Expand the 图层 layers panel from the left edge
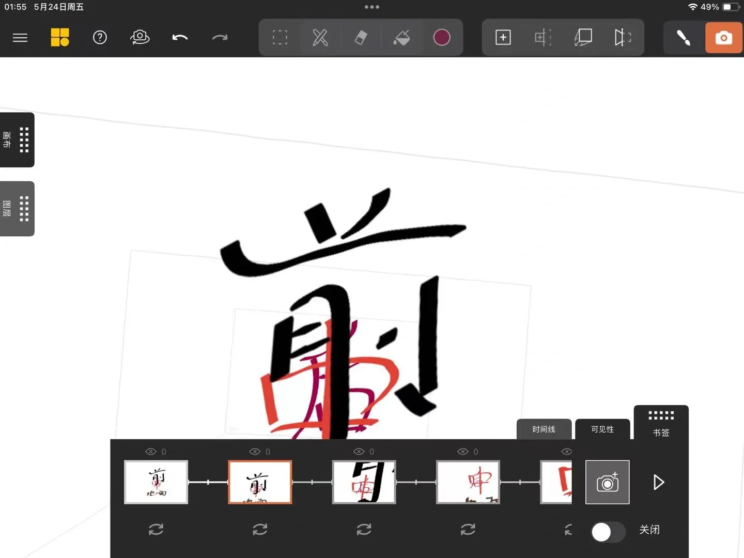744x558 pixels. pos(17,208)
